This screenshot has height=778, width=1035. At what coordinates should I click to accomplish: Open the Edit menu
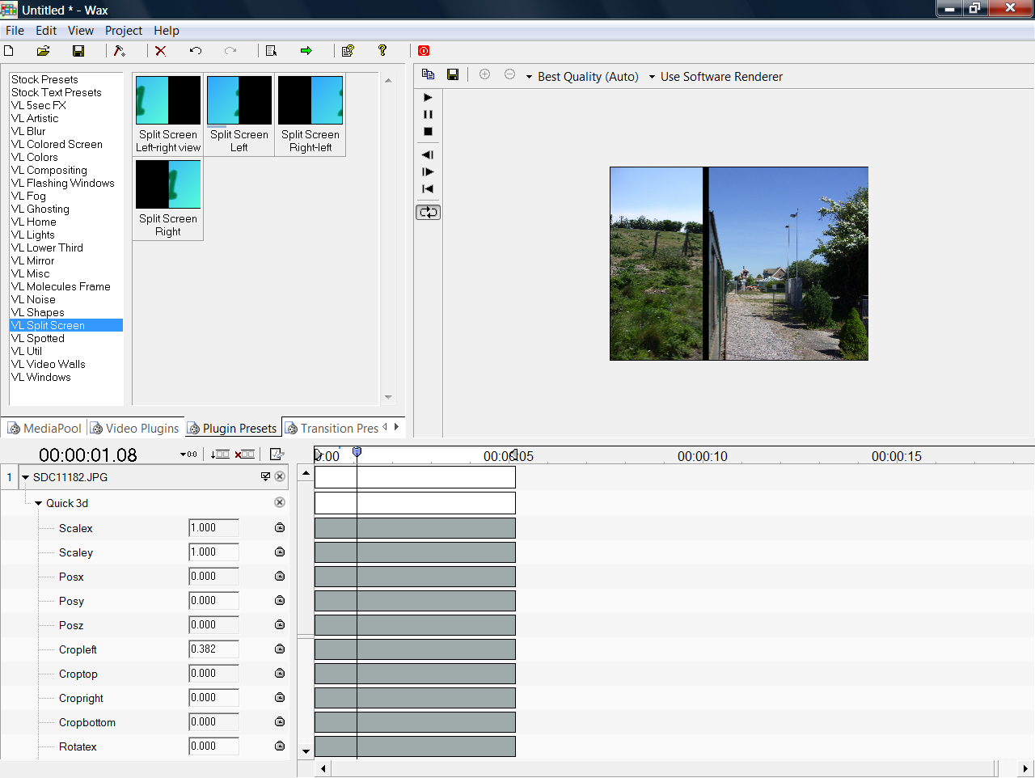pyautogui.click(x=46, y=31)
